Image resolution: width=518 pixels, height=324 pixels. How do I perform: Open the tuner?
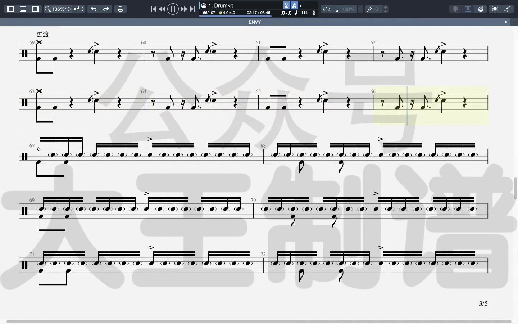coord(495,9)
